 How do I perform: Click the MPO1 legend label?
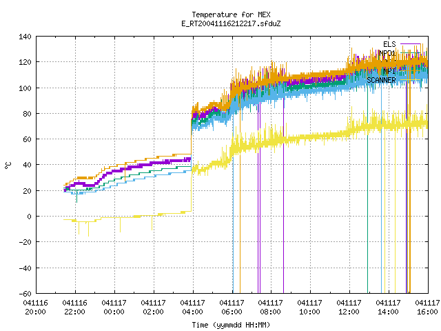pyautogui.click(x=387, y=53)
